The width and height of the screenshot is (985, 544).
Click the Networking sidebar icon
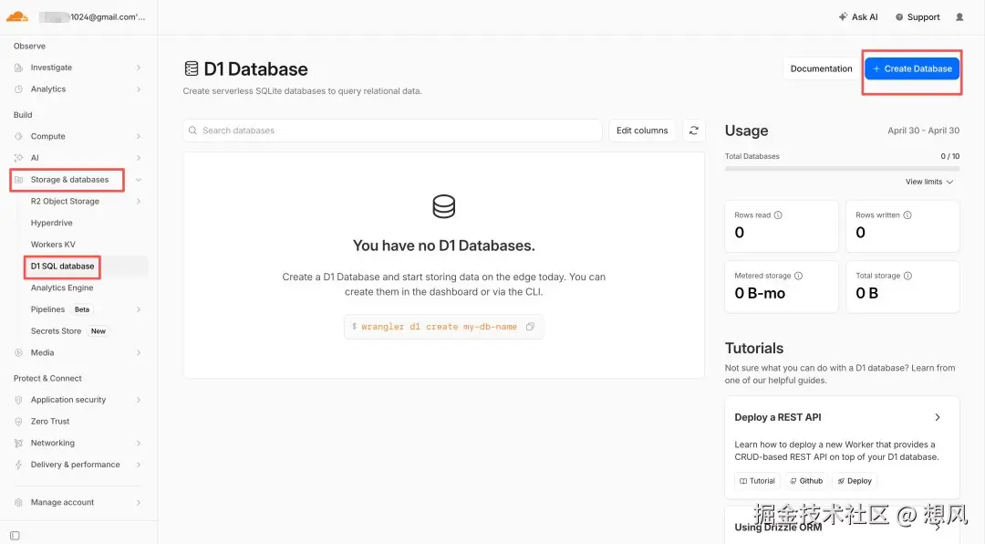tap(18, 444)
